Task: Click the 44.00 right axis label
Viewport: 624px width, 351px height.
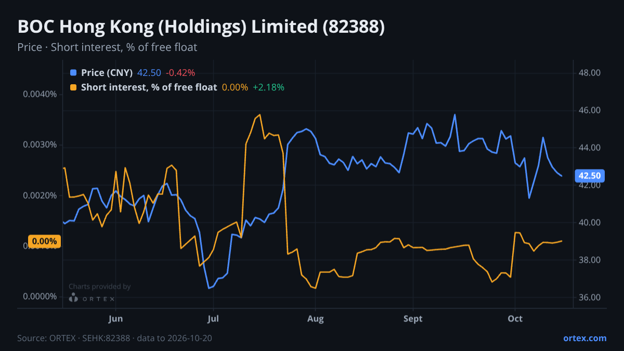Action: click(590, 148)
